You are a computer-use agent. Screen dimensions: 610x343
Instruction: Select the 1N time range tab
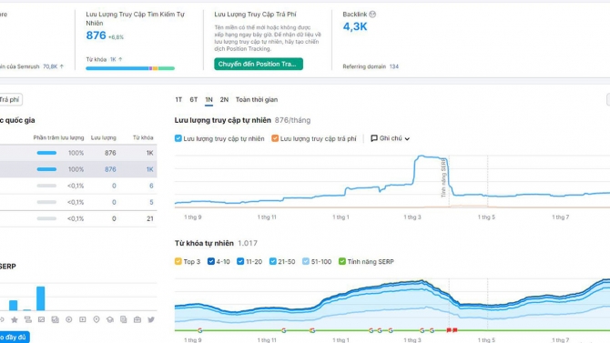point(208,99)
